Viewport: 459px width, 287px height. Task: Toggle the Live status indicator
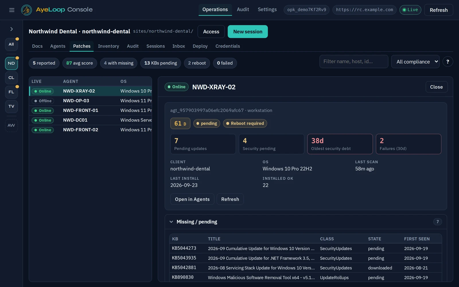coord(410,10)
